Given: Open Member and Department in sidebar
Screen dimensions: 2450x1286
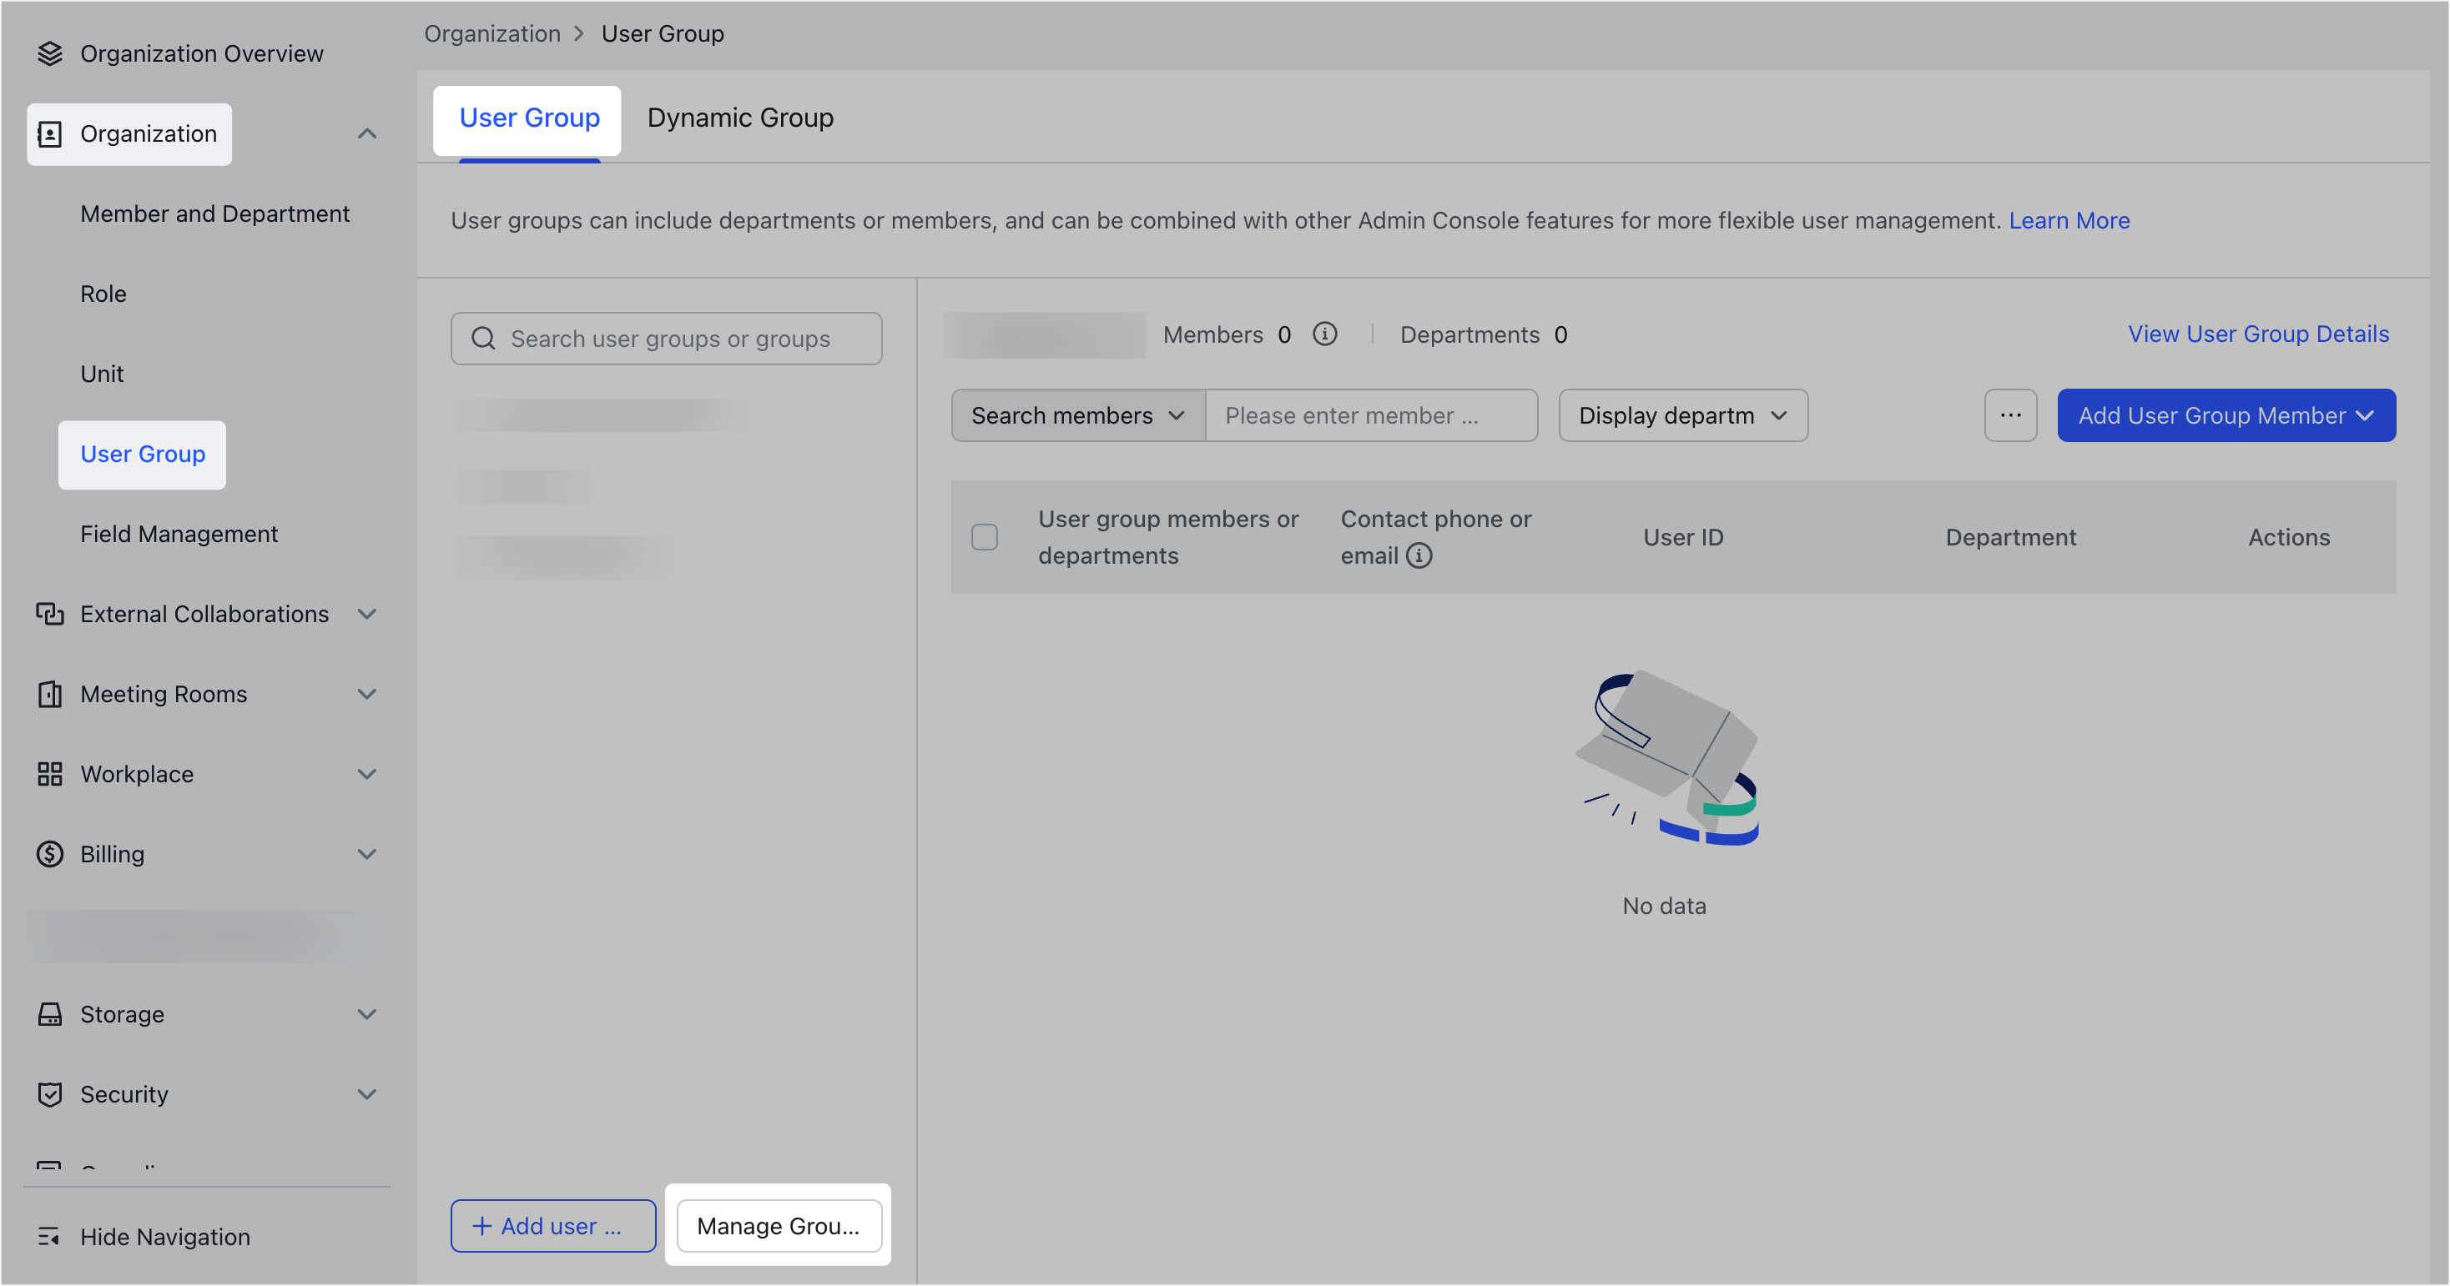Looking at the screenshot, I should 215,213.
